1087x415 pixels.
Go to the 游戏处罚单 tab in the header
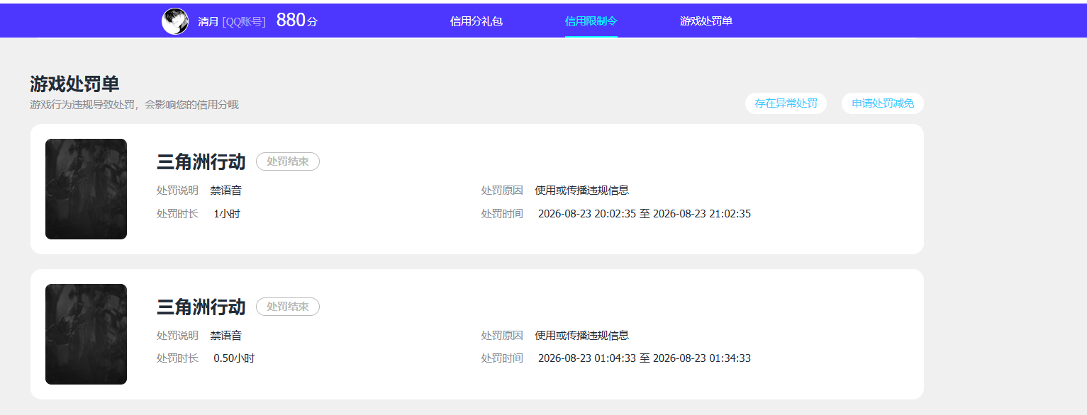706,21
